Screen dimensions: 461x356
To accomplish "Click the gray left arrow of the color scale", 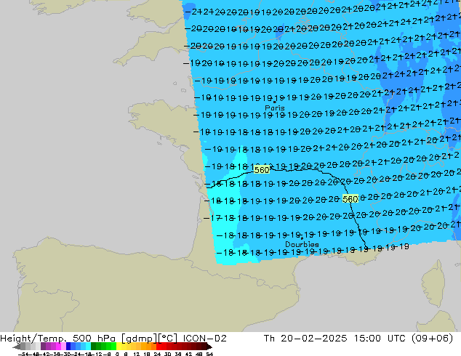I will [x=17, y=347].
